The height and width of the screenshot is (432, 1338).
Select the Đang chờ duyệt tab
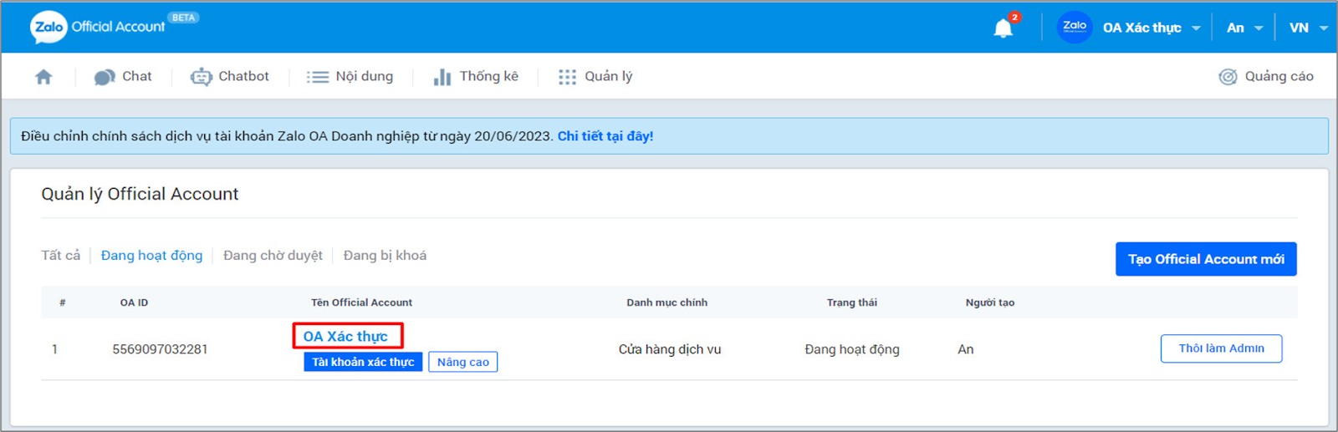pyautogui.click(x=273, y=256)
